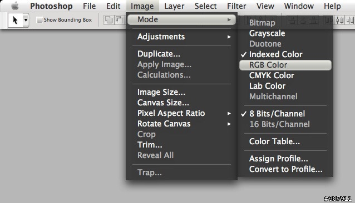This screenshot has height=203, width=355.
Task: Click the distribute horizontal centers icon
Action: [339, 21]
